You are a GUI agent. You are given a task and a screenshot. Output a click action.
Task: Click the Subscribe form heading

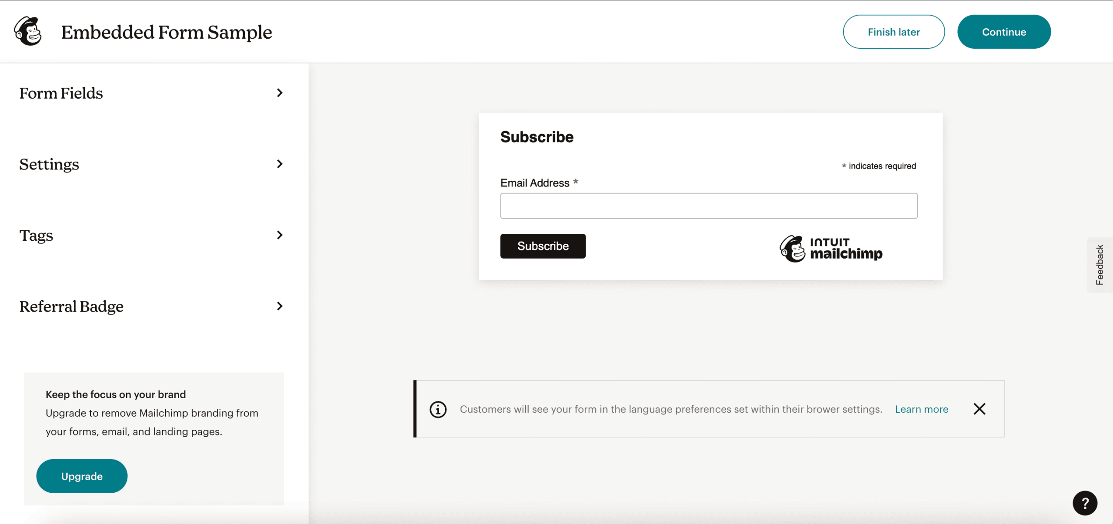click(537, 136)
